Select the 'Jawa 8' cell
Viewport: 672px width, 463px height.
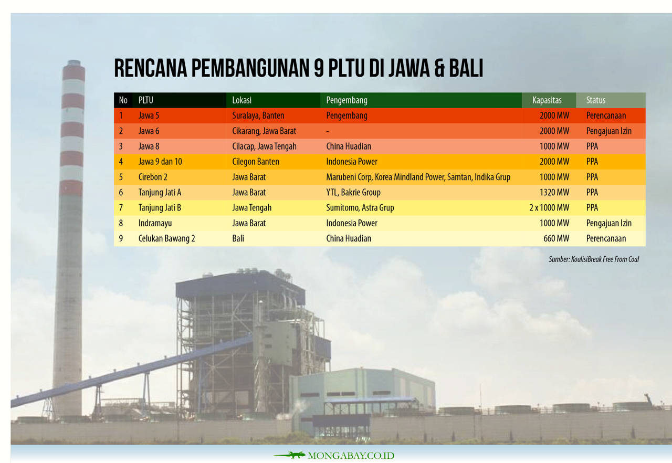(149, 146)
